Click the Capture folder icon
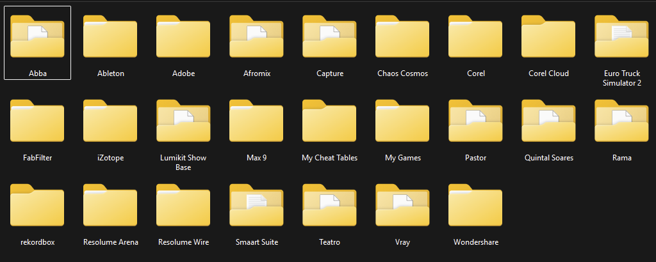This screenshot has height=262, width=656. click(330, 36)
